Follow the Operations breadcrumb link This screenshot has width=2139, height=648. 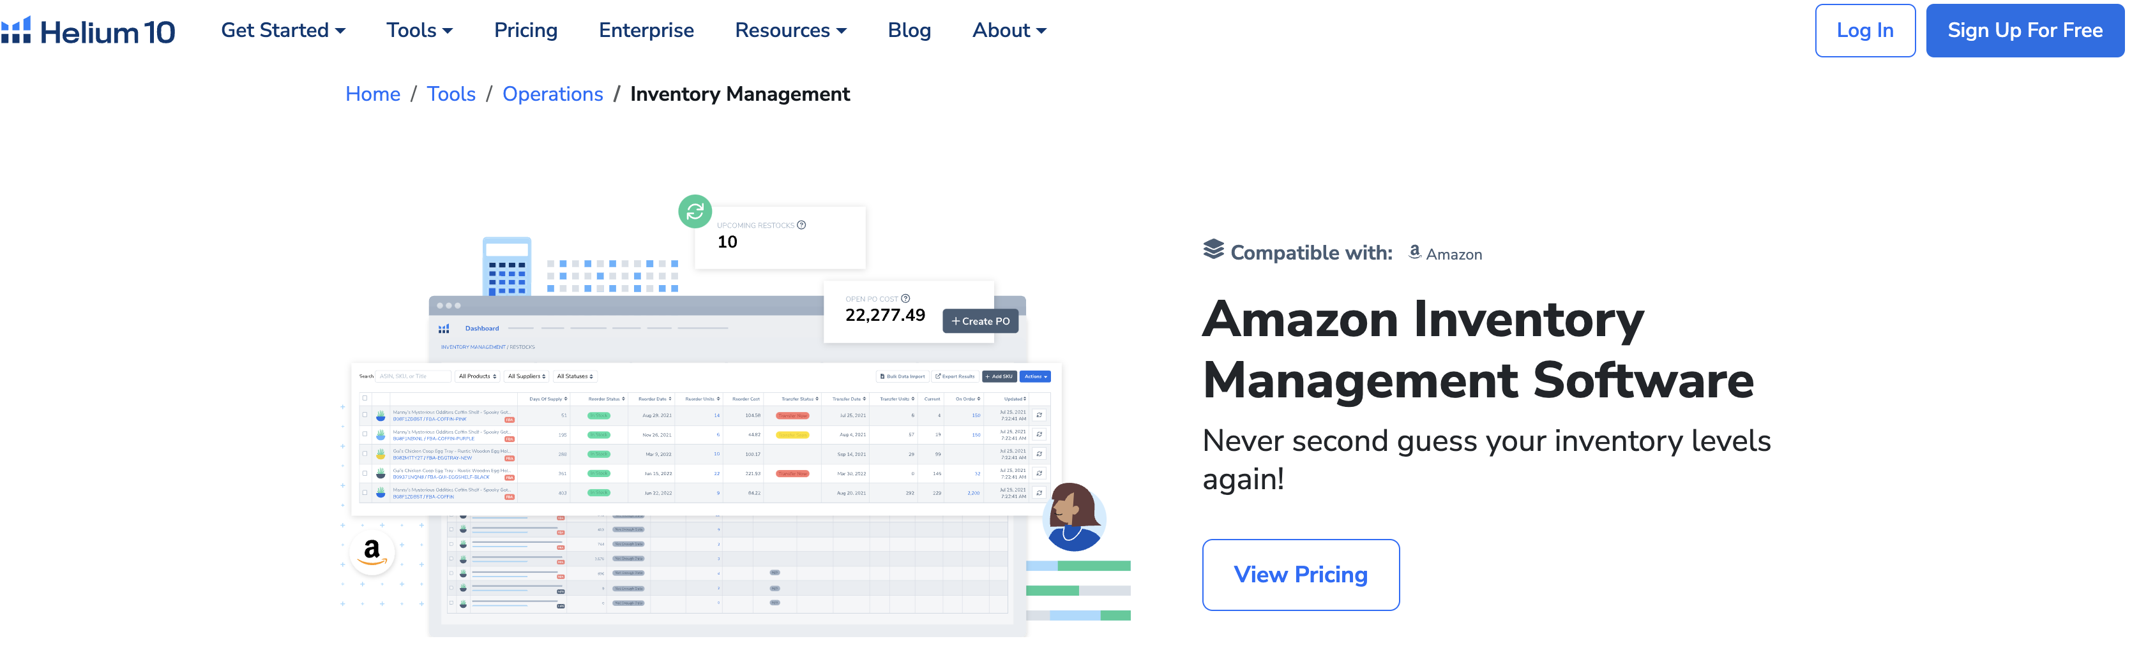552,94
